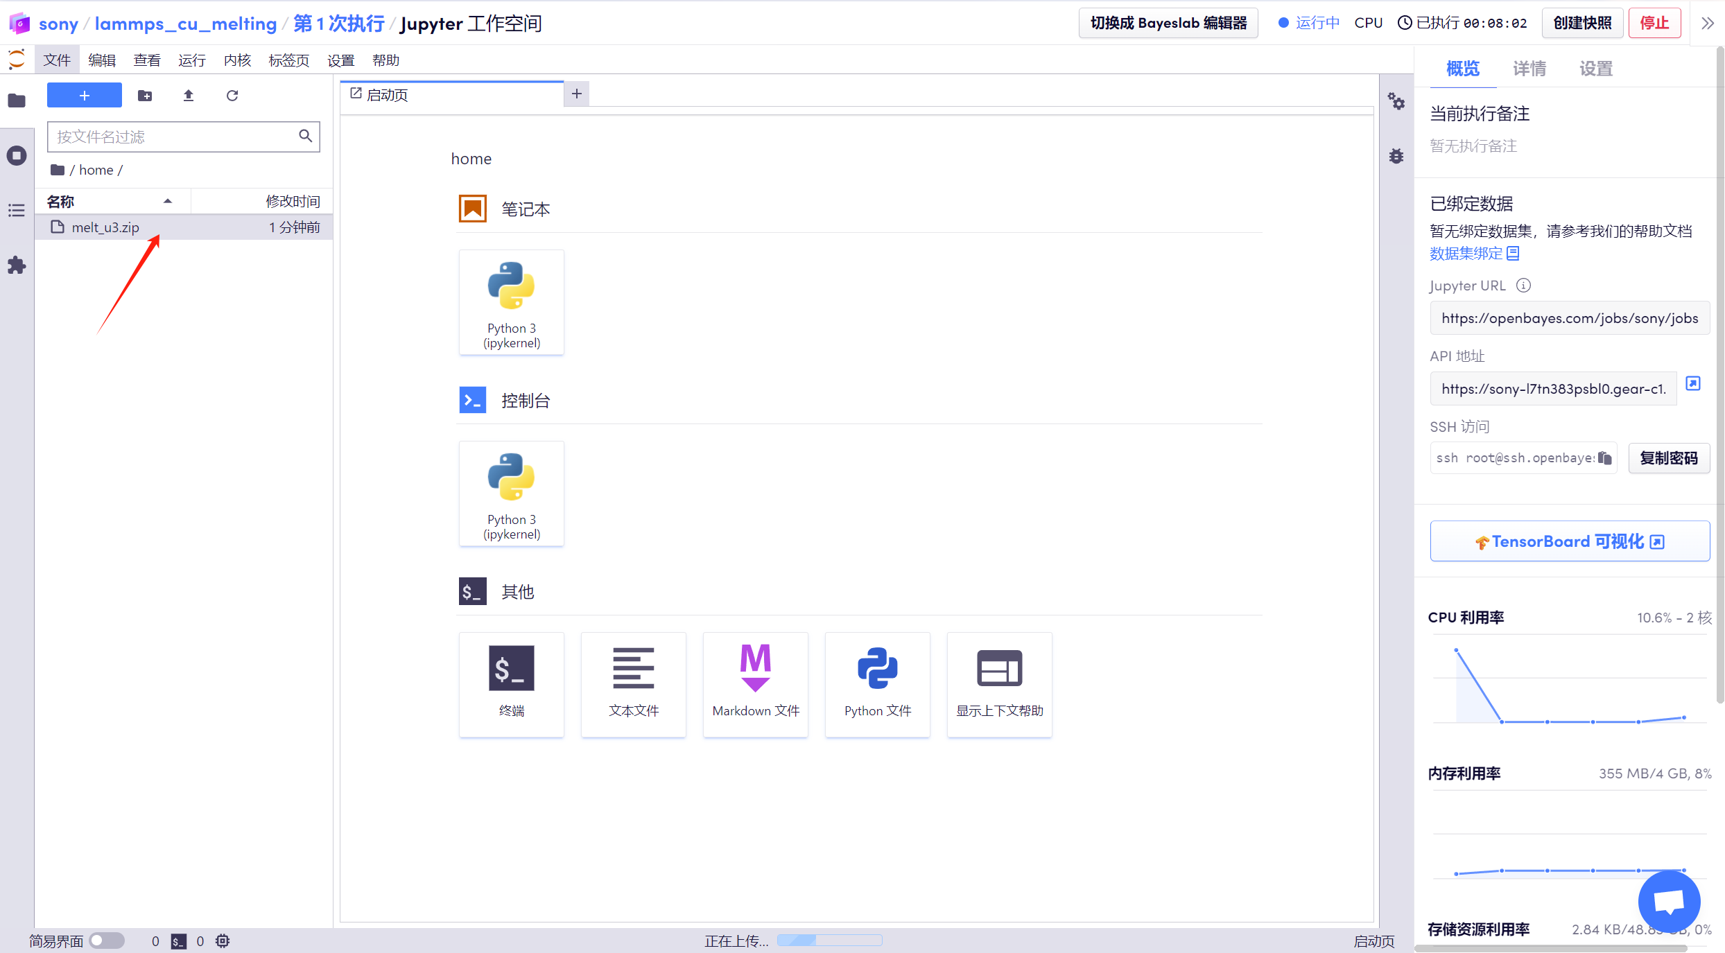
Task: Open the extension manager puzzle icon
Action: pos(17,265)
